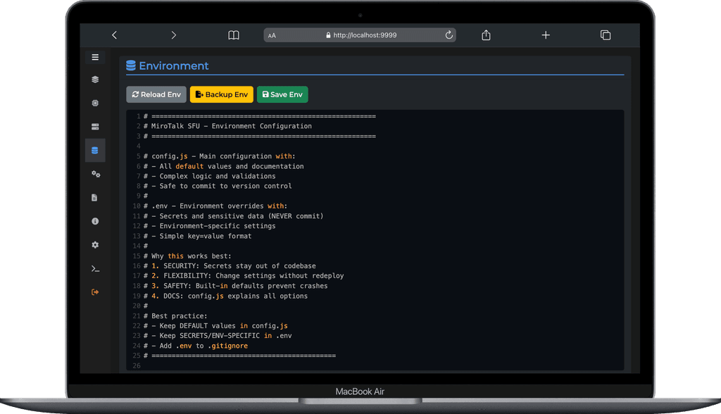Toggle the hamburger menu in the sidebar

coord(95,57)
